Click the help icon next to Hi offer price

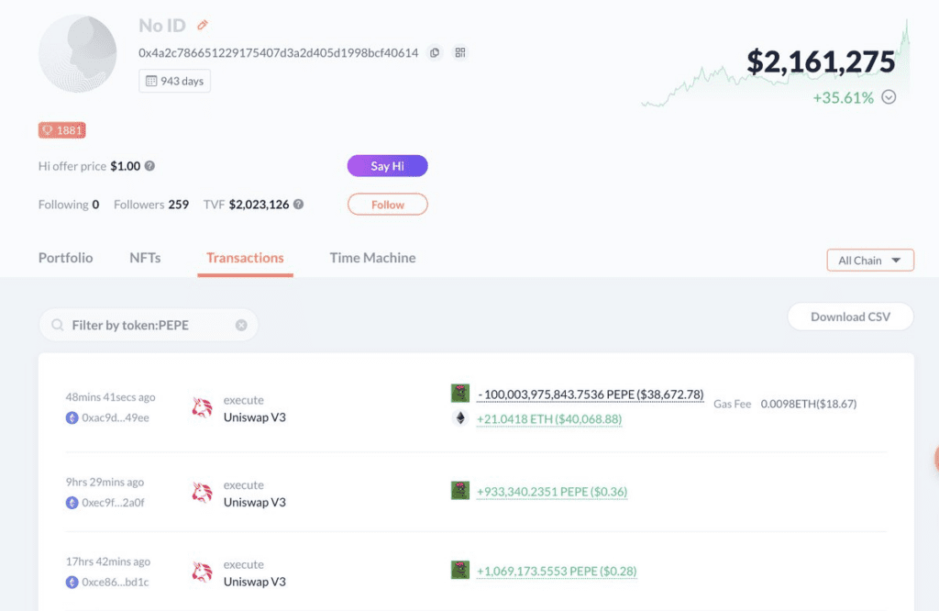[x=149, y=166]
